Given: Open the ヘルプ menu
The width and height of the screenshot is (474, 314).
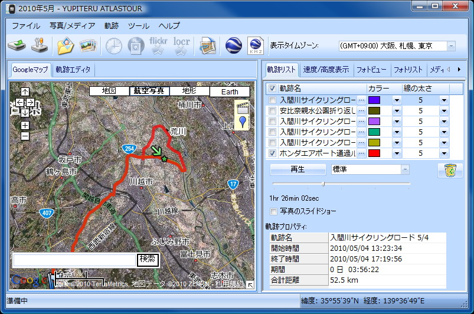Looking at the screenshot, I should (169, 26).
